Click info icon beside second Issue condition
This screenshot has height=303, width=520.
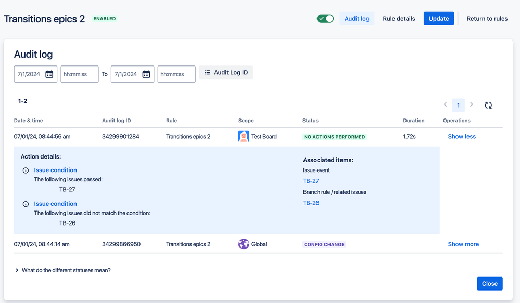coord(26,204)
